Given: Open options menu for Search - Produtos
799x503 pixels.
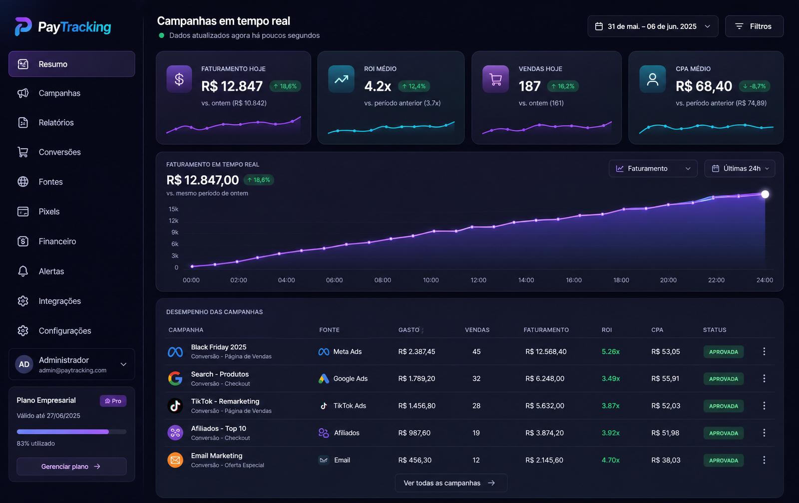Looking at the screenshot, I should pos(764,378).
